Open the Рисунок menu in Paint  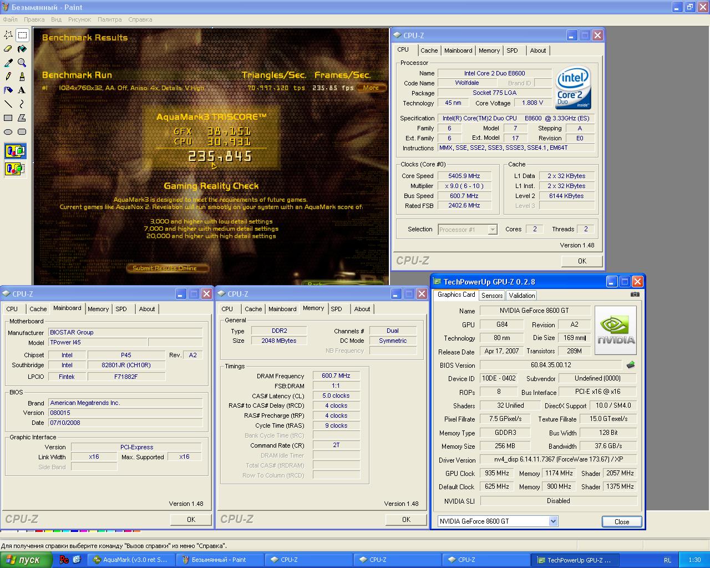tap(79, 19)
